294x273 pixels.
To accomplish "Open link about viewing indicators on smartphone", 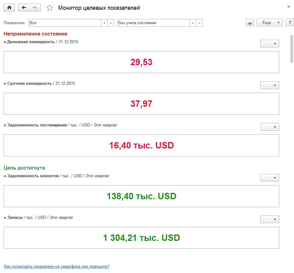I will pos(57,267).
